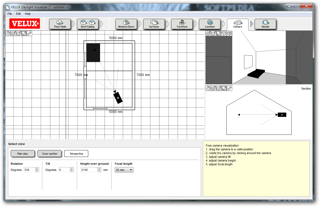Click the Tilt degrees field
The height and width of the screenshot is (207, 320).
[x=64, y=170]
